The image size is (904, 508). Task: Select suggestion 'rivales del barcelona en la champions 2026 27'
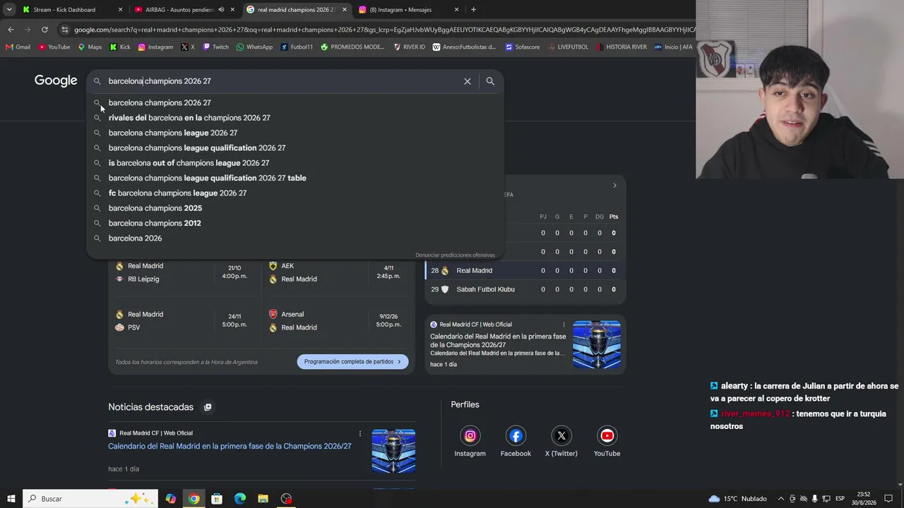tap(295, 118)
